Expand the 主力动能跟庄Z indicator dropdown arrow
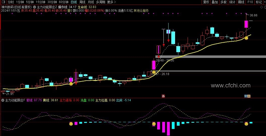The height and width of the screenshot is (136, 266). pos(35,7)
